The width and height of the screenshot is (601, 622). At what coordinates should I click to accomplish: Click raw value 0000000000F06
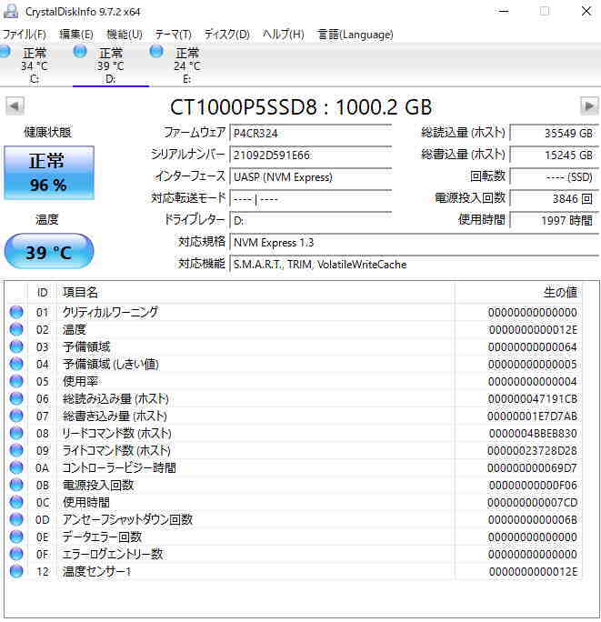533,486
